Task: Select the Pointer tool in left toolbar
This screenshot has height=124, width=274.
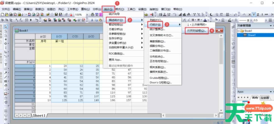Action: pos(6,27)
